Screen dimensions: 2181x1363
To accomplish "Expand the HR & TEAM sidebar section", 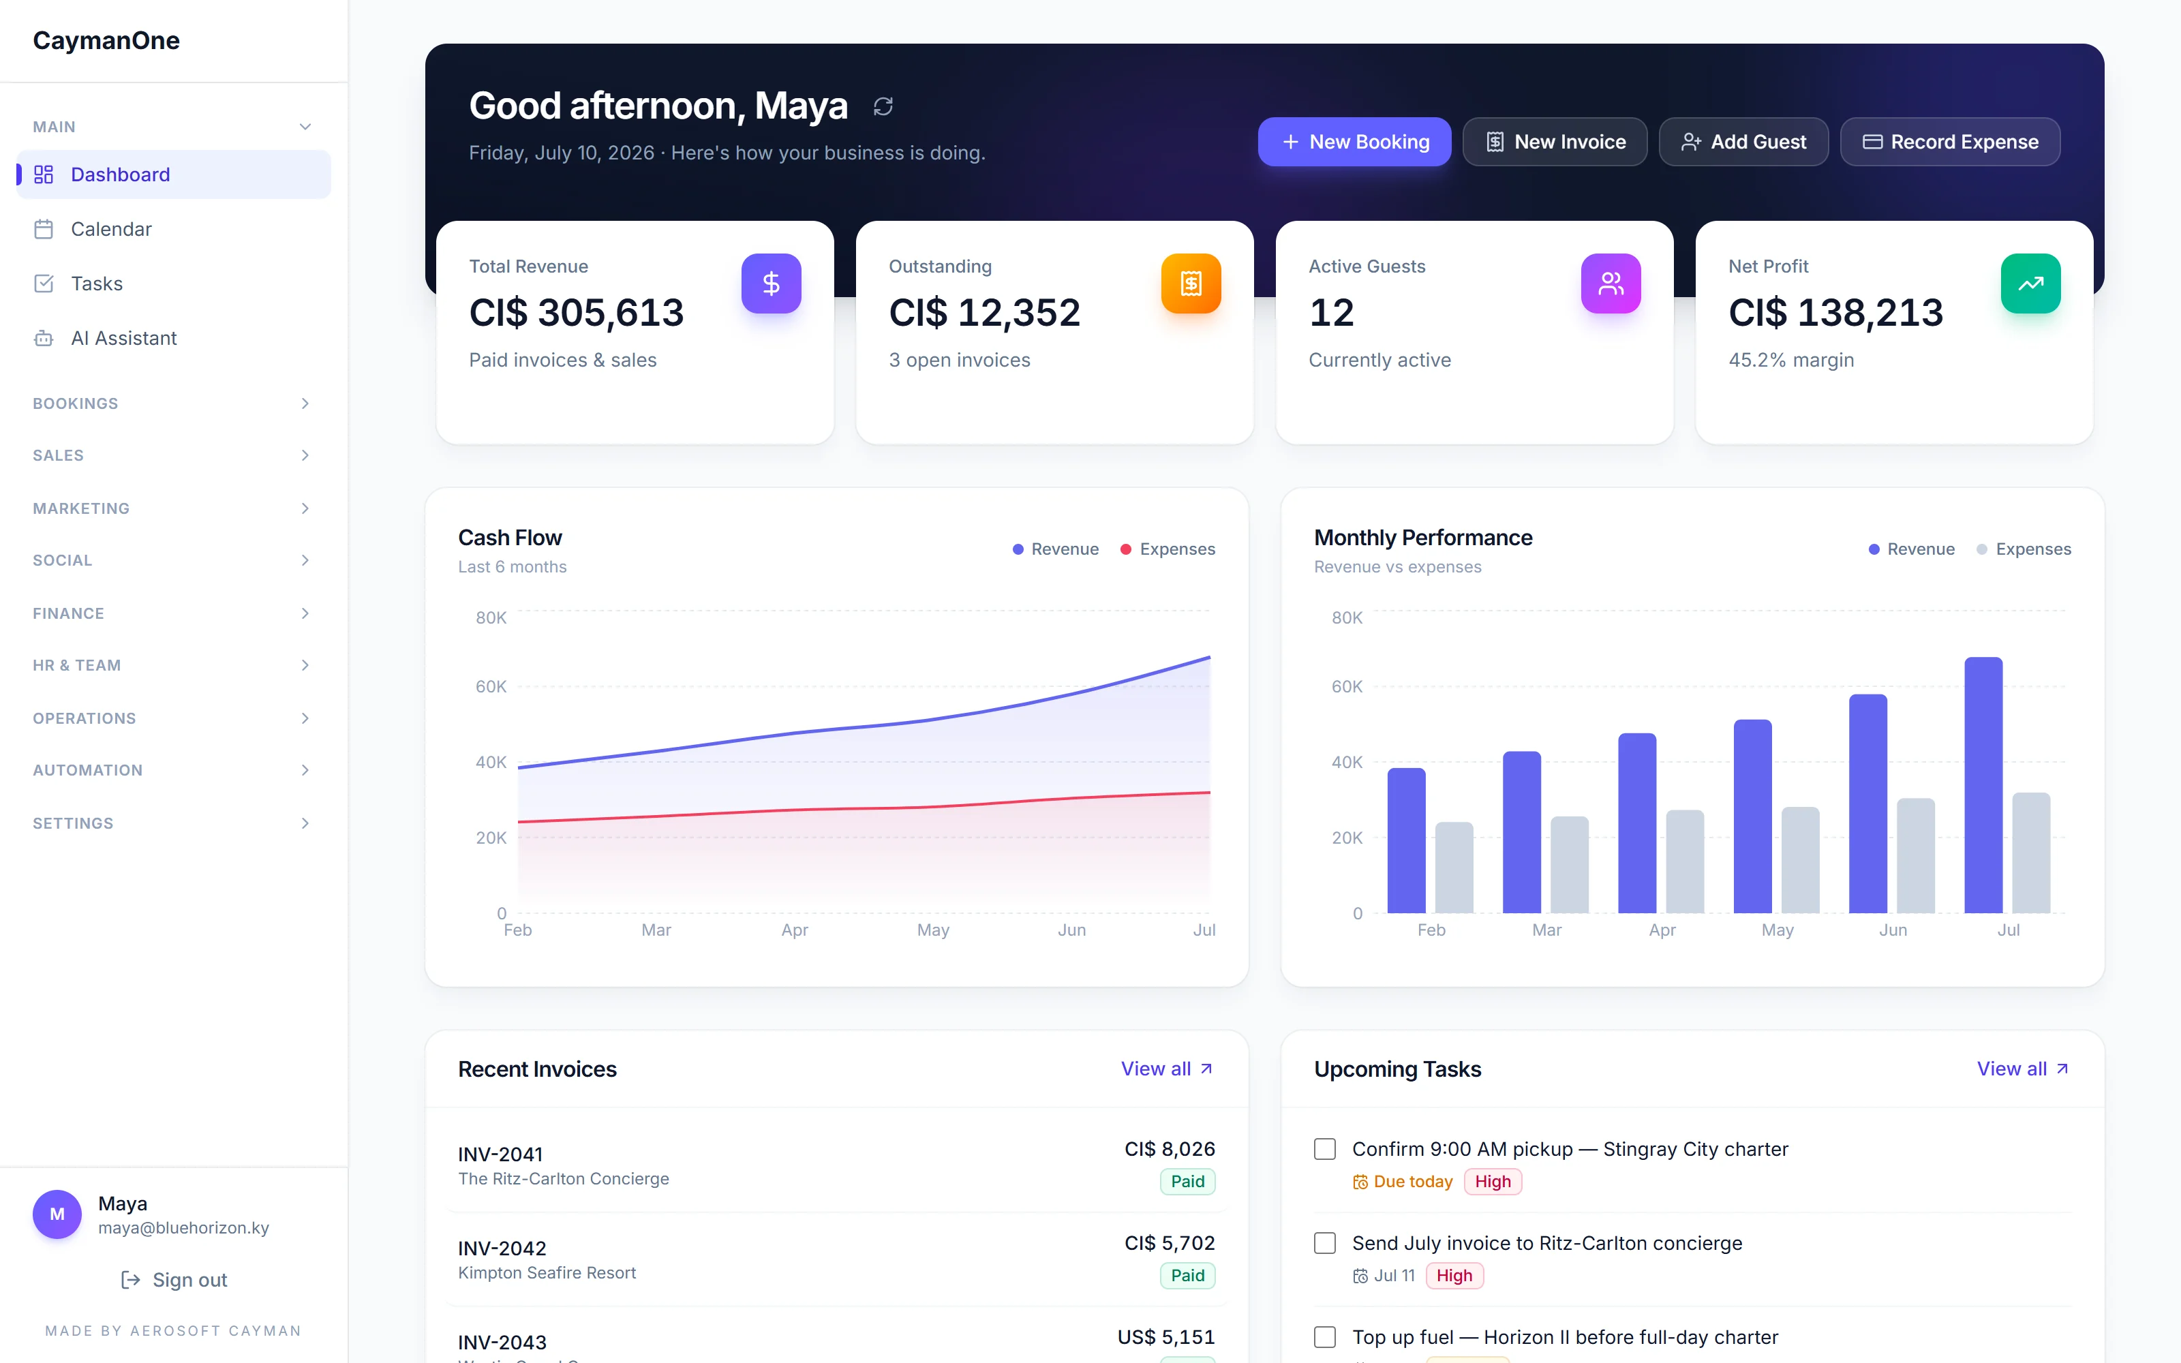I will pyautogui.click(x=173, y=665).
